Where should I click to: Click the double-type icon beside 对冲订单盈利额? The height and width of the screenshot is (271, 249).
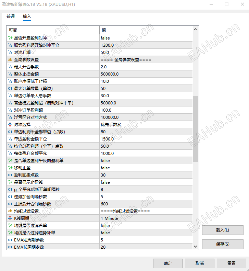[x=10, y=110]
